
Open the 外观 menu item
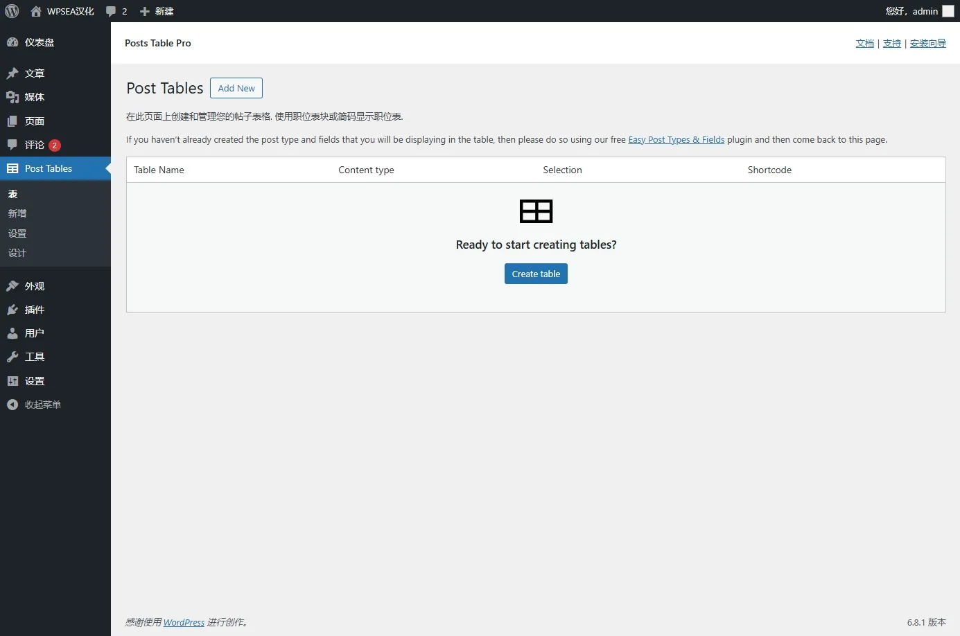click(x=55, y=286)
